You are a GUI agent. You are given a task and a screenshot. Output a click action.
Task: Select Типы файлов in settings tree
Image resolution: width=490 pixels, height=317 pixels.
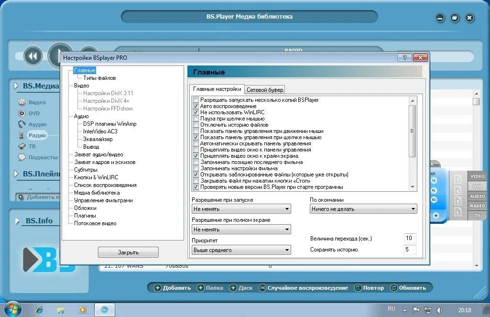(x=99, y=78)
